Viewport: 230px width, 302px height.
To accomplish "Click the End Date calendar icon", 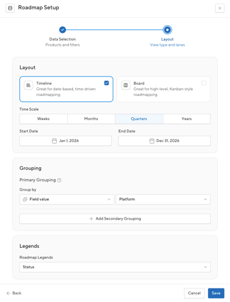I will 152,141.
